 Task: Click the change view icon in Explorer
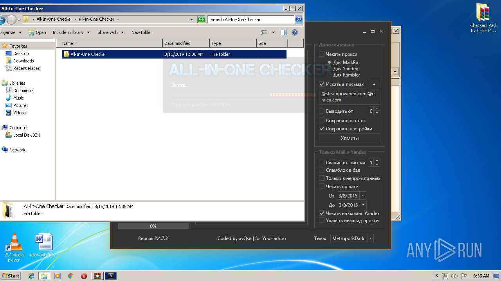click(x=264, y=32)
